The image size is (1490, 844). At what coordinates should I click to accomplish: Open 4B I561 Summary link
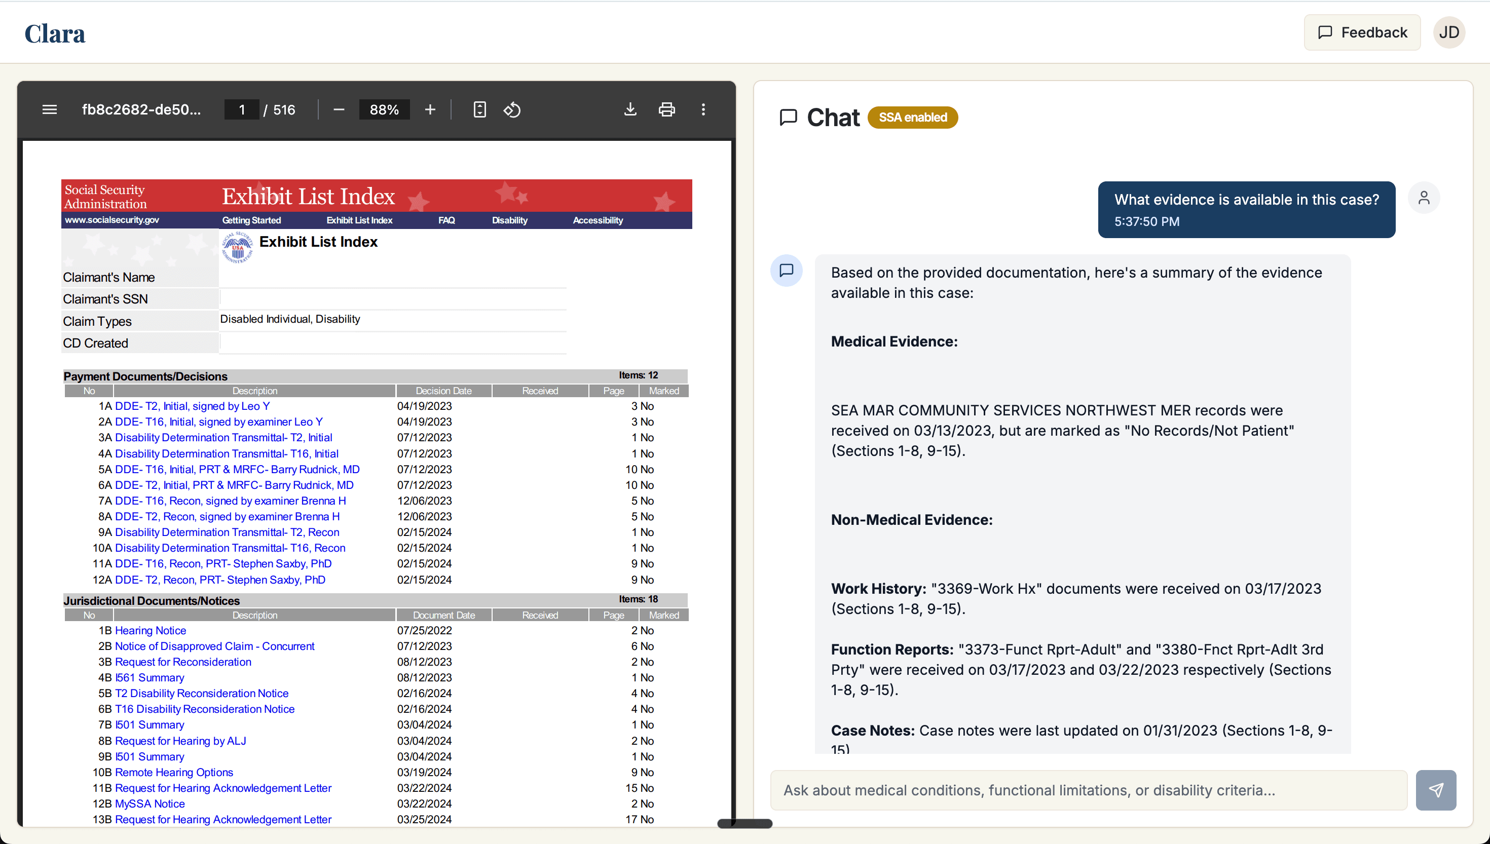click(x=150, y=677)
